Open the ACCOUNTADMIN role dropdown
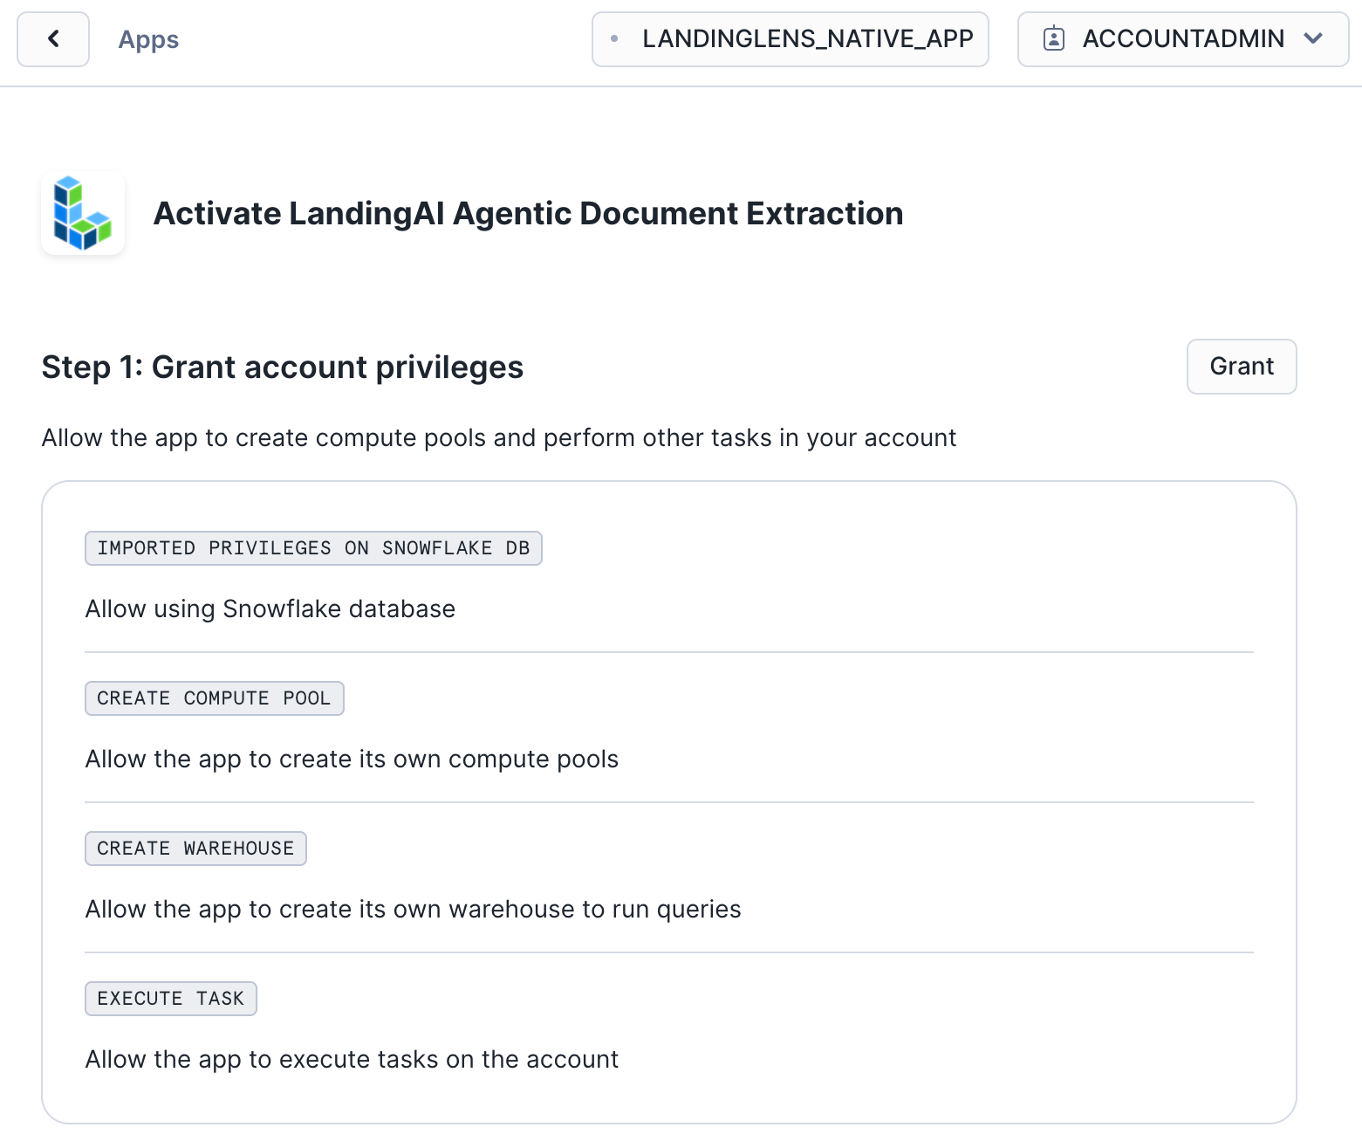The width and height of the screenshot is (1362, 1141). click(x=1182, y=38)
